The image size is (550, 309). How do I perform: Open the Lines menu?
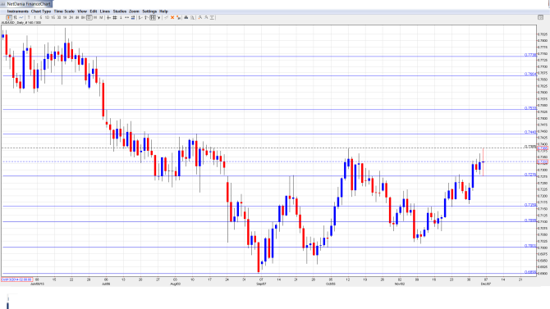point(105,11)
